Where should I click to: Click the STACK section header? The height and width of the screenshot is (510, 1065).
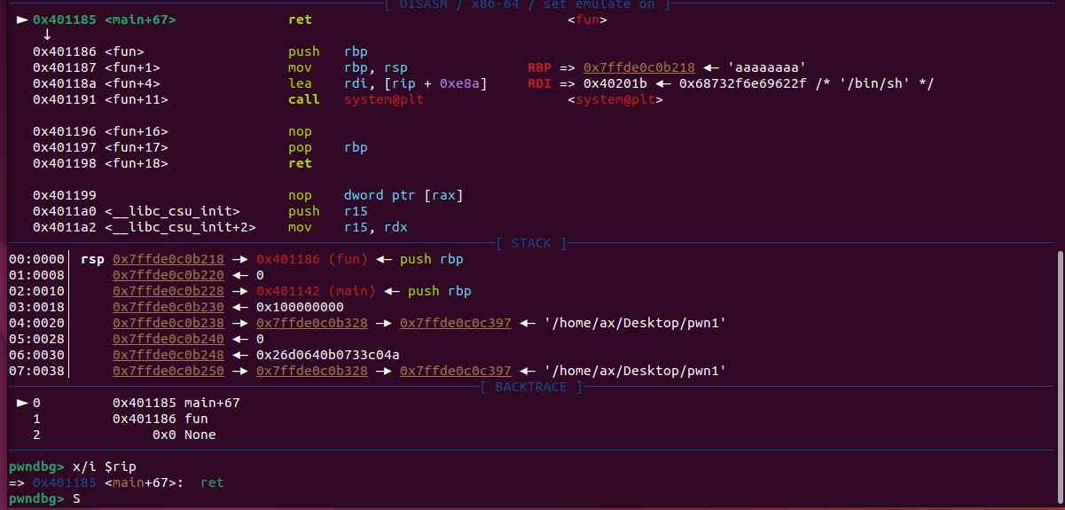point(530,243)
